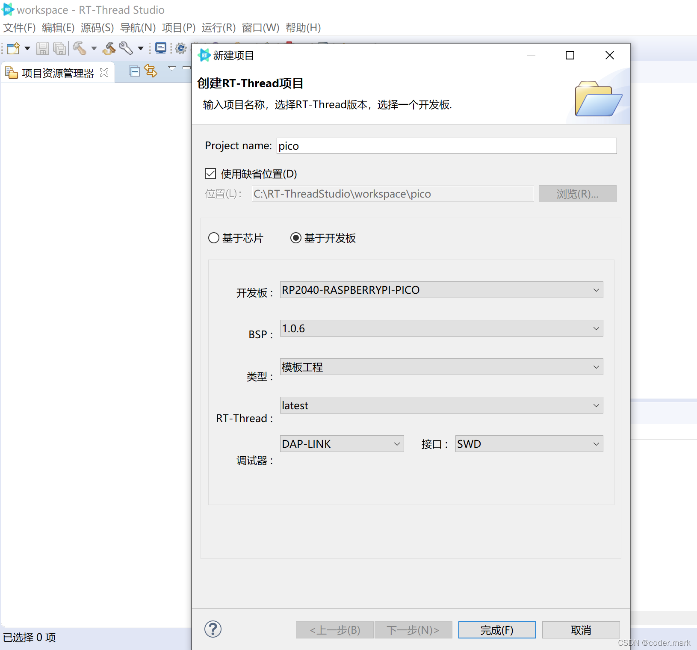
Task: Click the 位置 path field
Action: (x=393, y=194)
